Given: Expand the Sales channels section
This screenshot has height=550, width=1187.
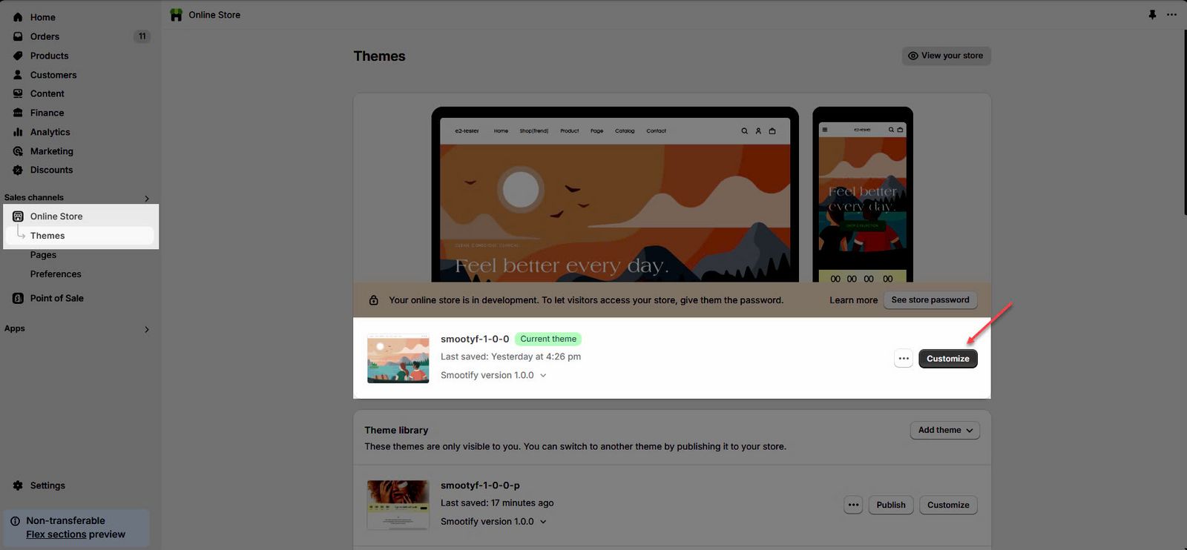Looking at the screenshot, I should coord(146,198).
